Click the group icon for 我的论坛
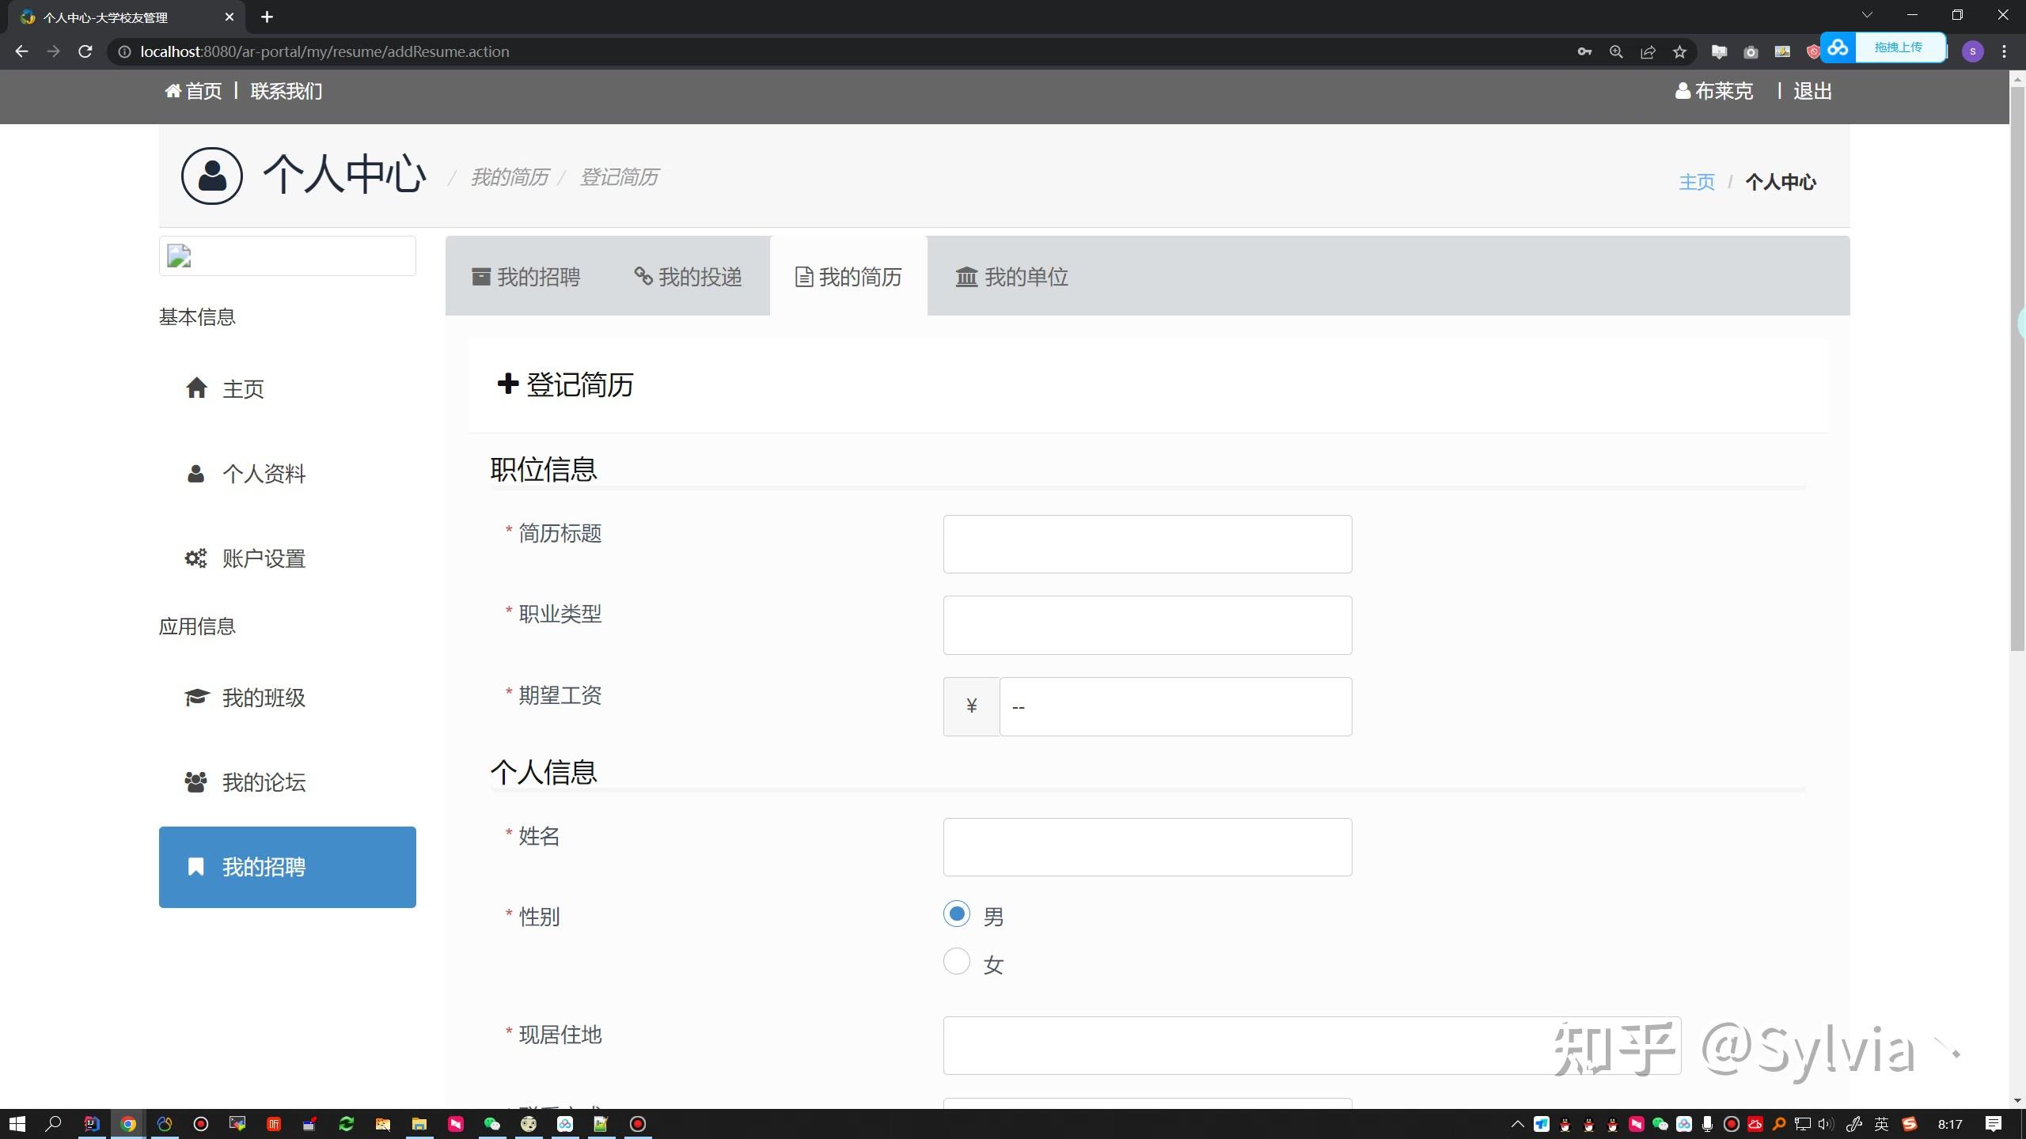Screen dimensions: 2026x1139 [195, 782]
